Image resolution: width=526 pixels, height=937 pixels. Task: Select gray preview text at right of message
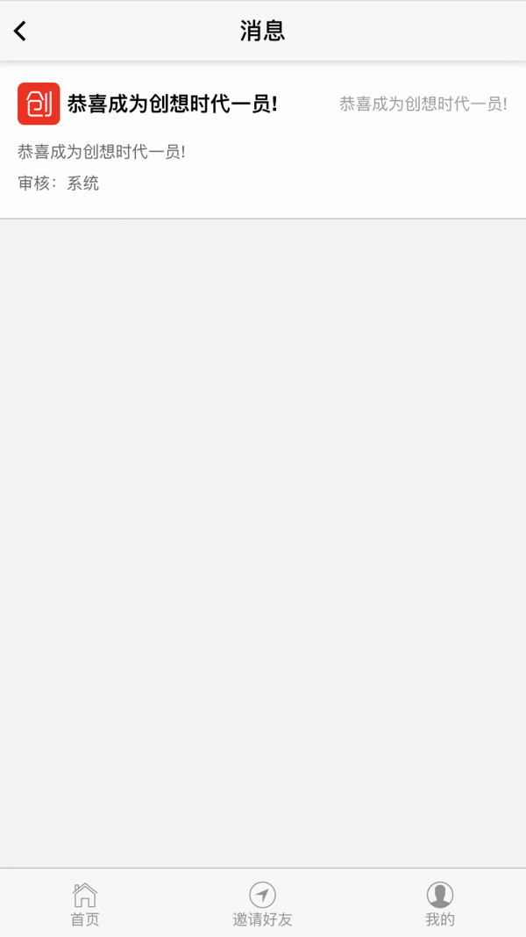click(423, 105)
